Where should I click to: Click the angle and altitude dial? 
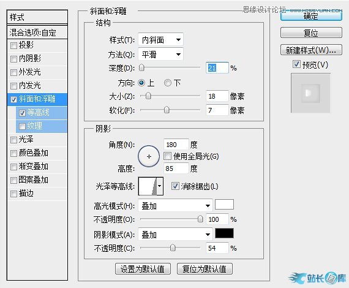click(149, 156)
